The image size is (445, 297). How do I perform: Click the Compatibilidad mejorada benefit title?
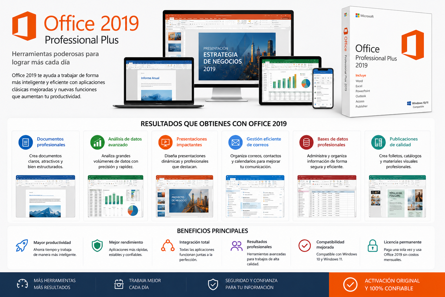pyautogui.click(x=330, y=245)
